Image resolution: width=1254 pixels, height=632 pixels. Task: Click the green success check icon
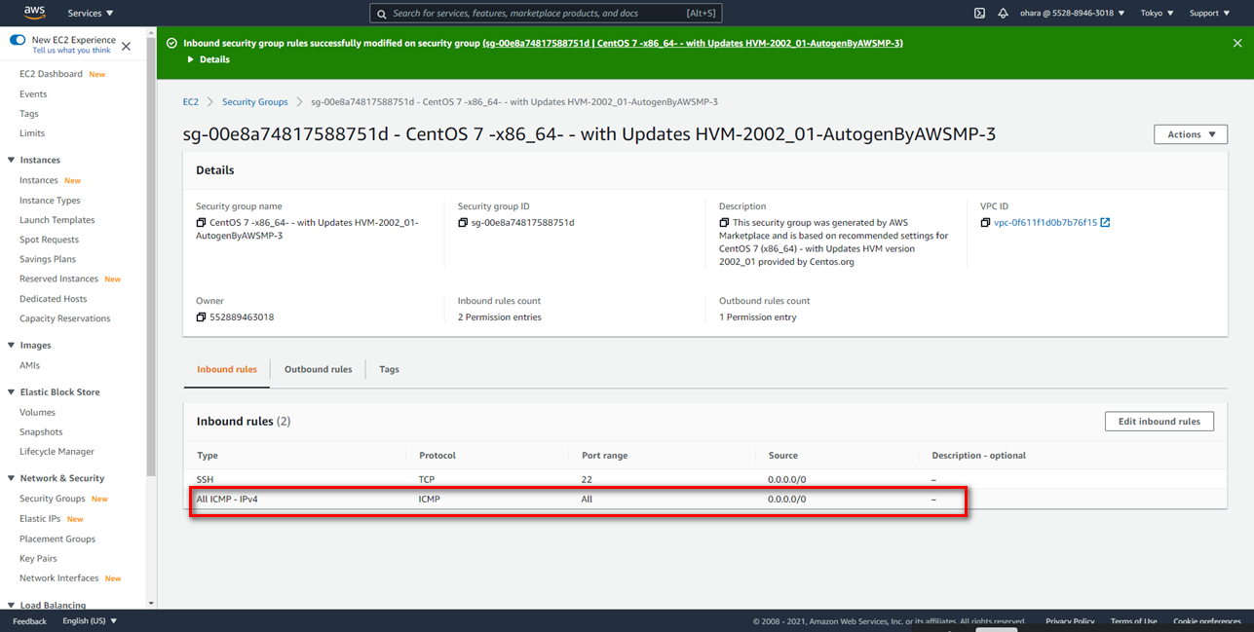coord(172,43)
